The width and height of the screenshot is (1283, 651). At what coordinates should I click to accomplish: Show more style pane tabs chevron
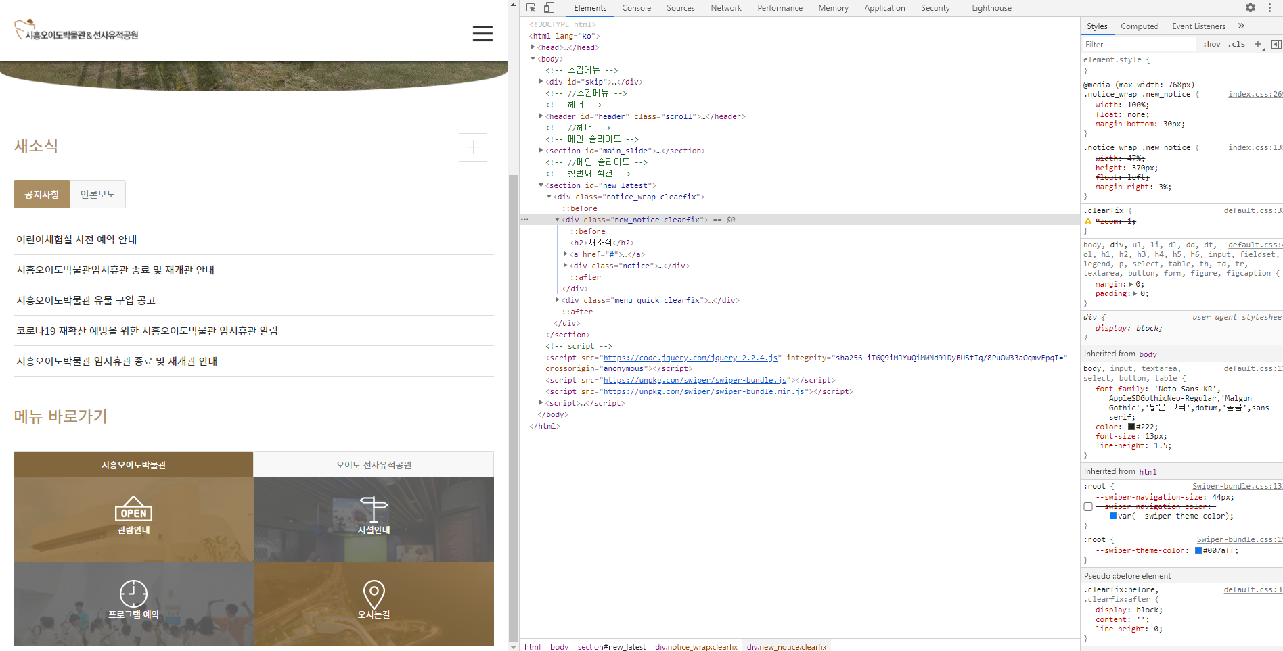1241,26
